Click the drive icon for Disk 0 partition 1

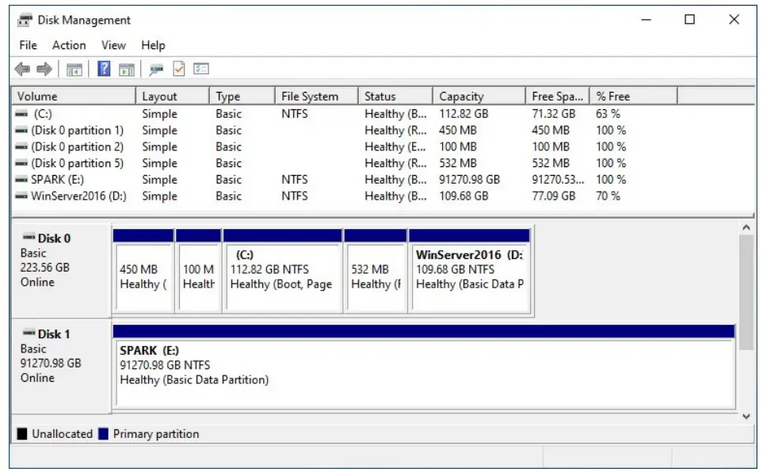click(21, 130)
